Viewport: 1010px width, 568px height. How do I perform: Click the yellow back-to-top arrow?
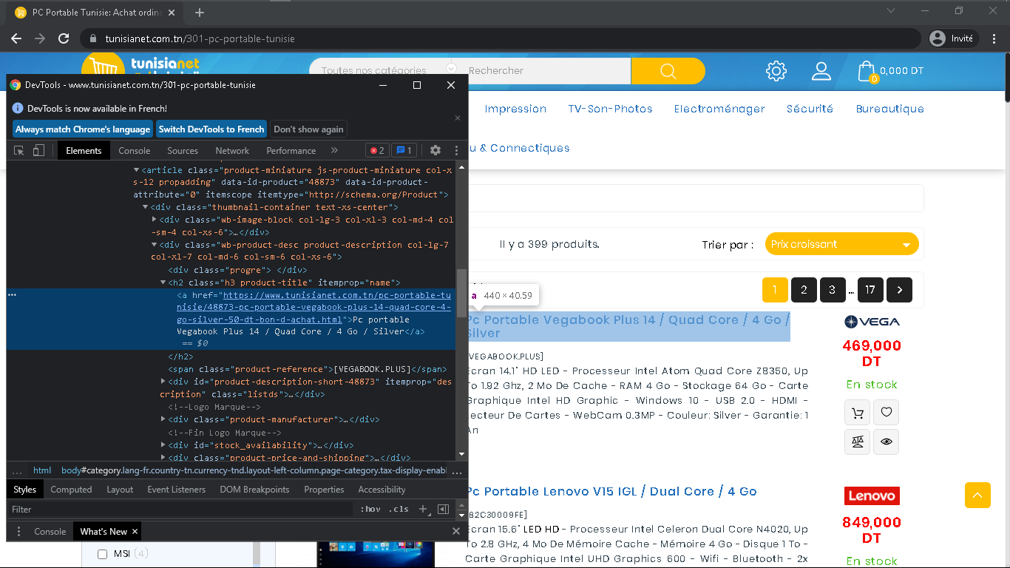tap(977, 496)
